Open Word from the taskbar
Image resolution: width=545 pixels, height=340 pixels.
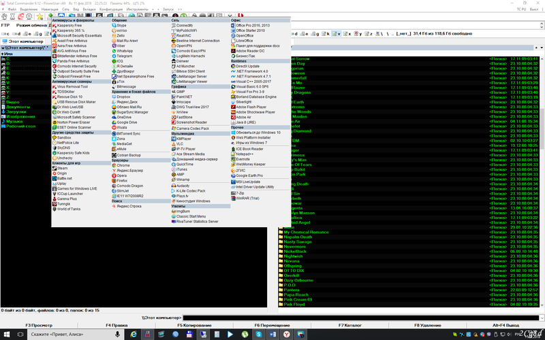(272, 335)
